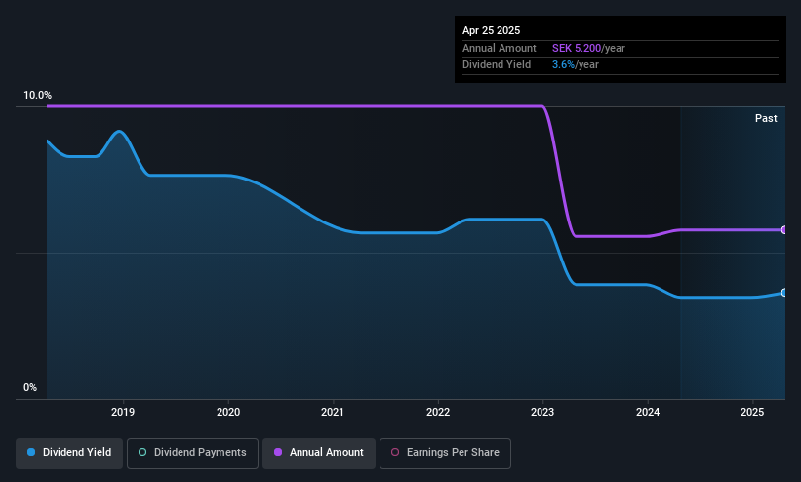The height and width of the screenshot is (482, 801).
Task: Click the 0% y-axis label
Action: [x=30, y=388]
